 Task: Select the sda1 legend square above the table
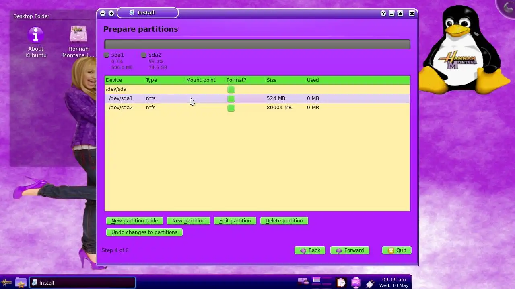coord(107,55)
